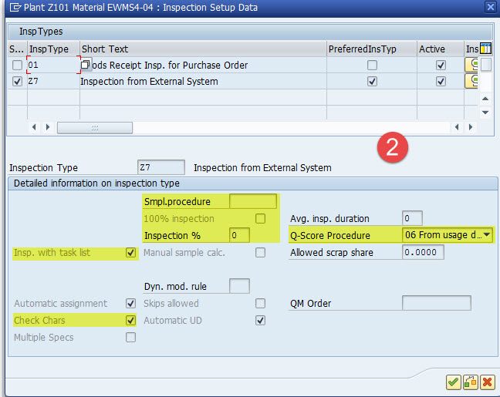Select the Short Text column header
Viewport: 500px width, 397px height.
tap(202, 49)
